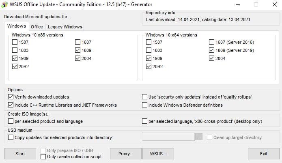Enable ISO per selected product and language
The height and width of the screenshot is (163, 282).
click(x=11, y=121)
